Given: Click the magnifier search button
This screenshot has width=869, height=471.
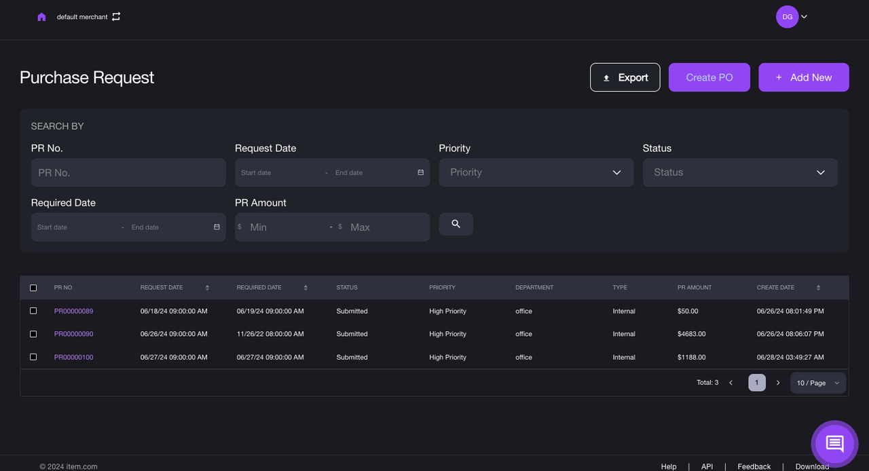Looking at the screenshot, I should [x=456, y=224].
